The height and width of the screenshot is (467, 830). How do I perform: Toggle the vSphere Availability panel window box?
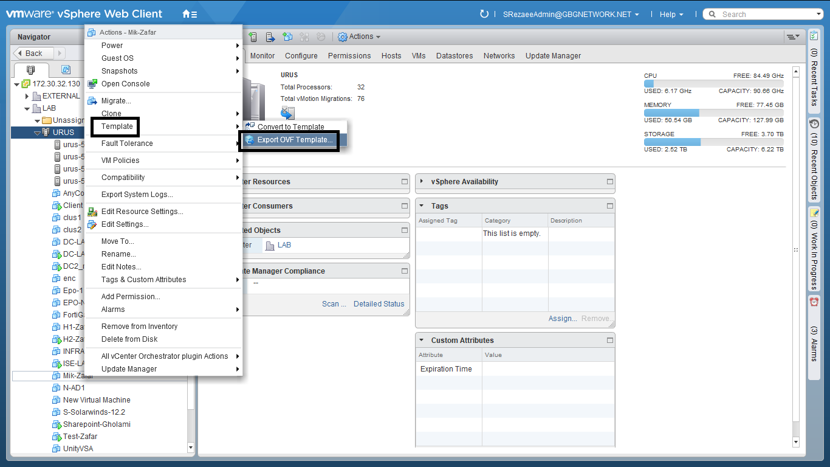(609, 182)
